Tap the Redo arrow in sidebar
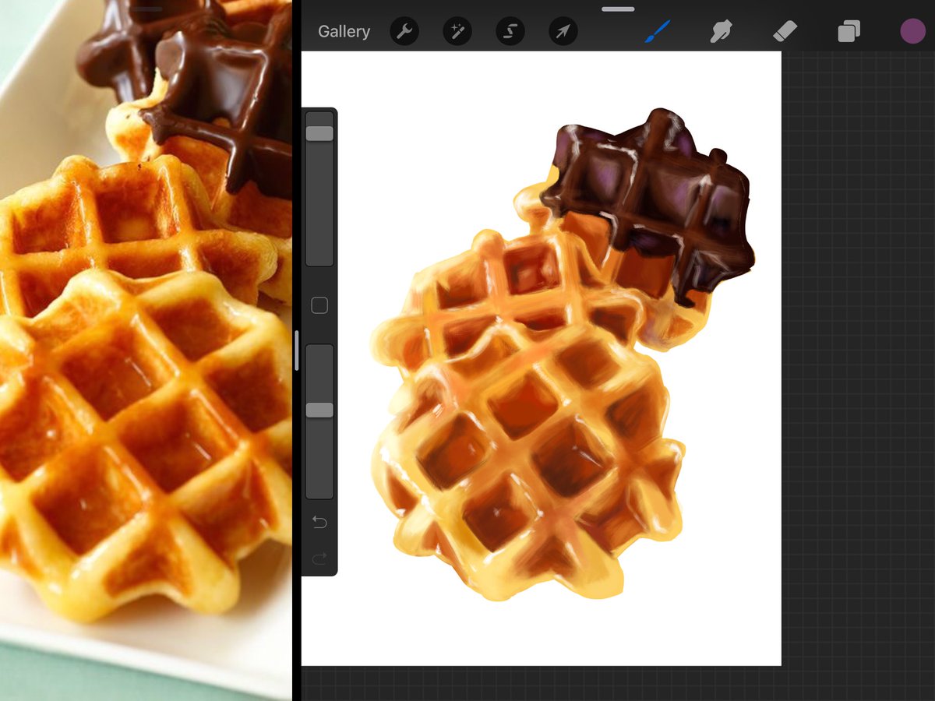 coord(319,558)
